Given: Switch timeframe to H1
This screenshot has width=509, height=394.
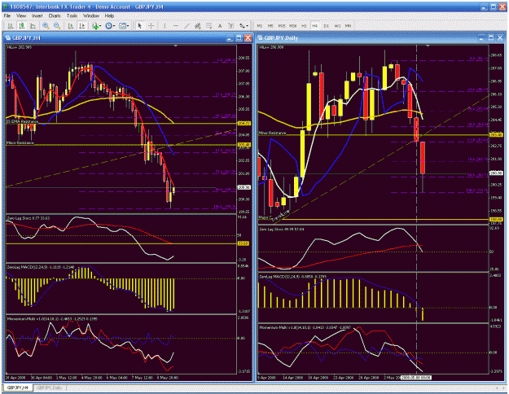Looking at the screenshot, I should pos(304,26).
